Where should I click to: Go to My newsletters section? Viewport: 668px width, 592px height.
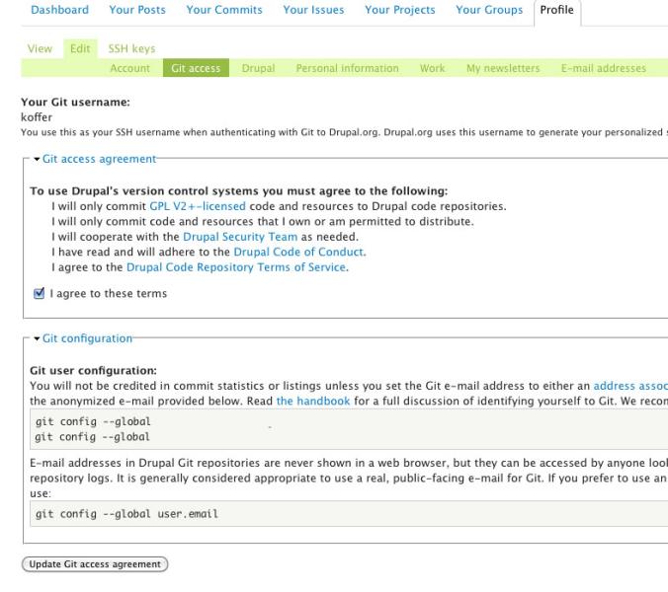coord(503,68)
